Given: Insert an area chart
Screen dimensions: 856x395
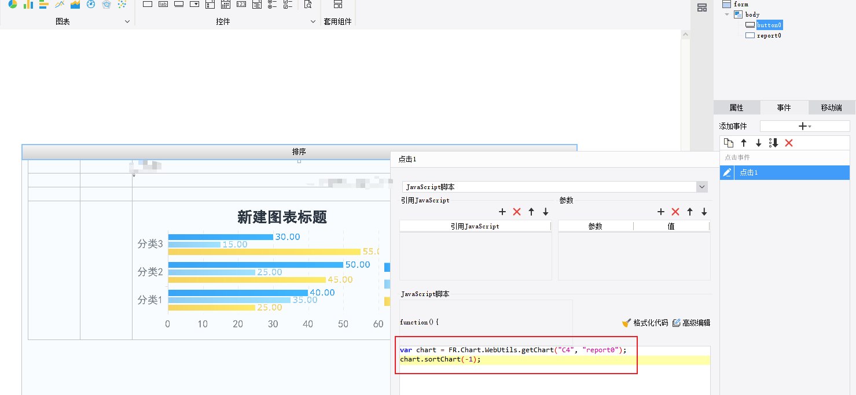Looking at the screenshot, I should click(75, 4).
